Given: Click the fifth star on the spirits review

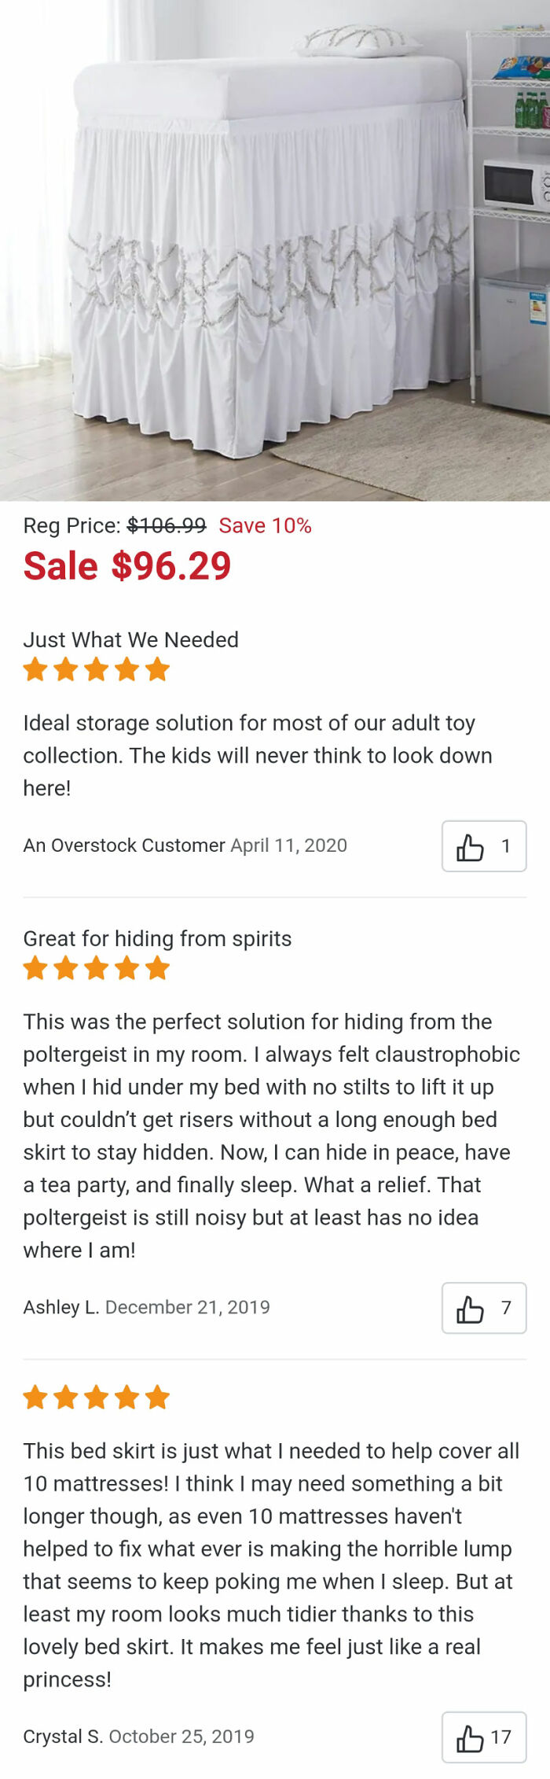Looking at the screenshot, I should pyautogui.click(x=156, y=969).
